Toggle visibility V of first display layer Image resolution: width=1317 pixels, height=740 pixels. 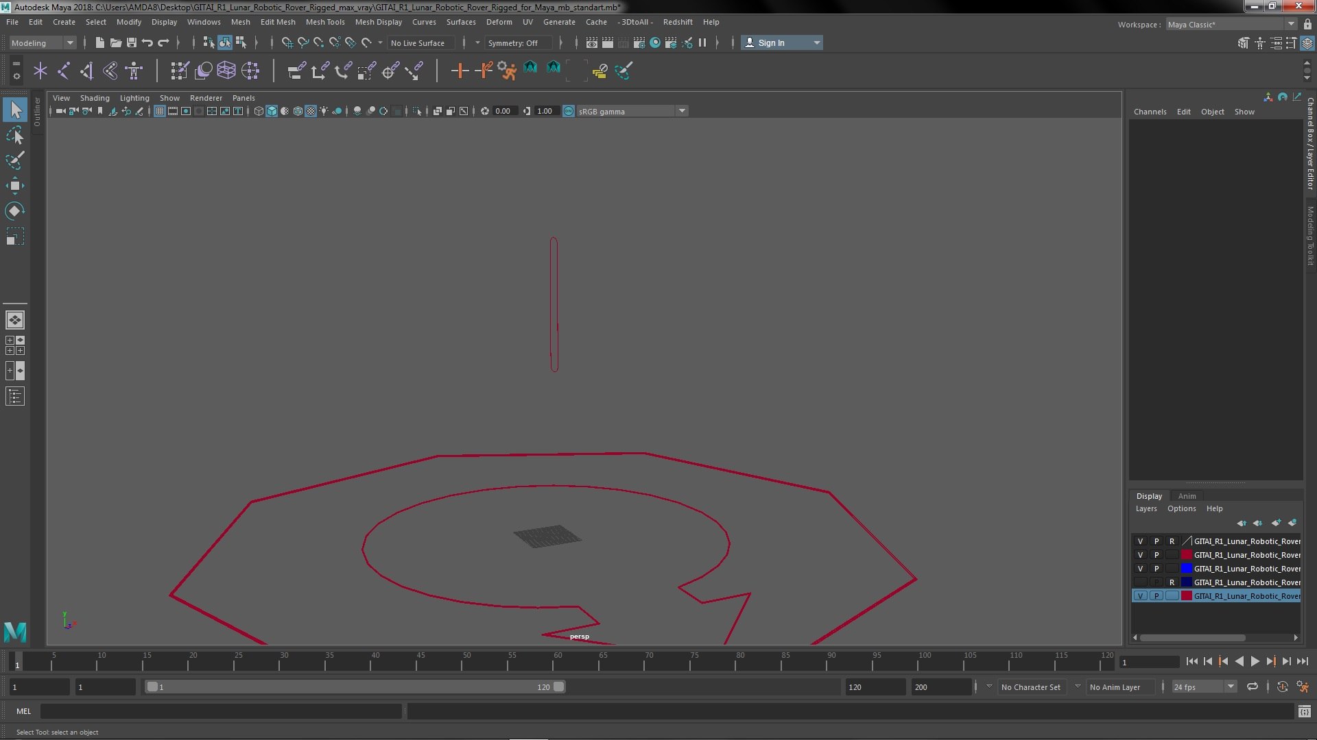1140,541
